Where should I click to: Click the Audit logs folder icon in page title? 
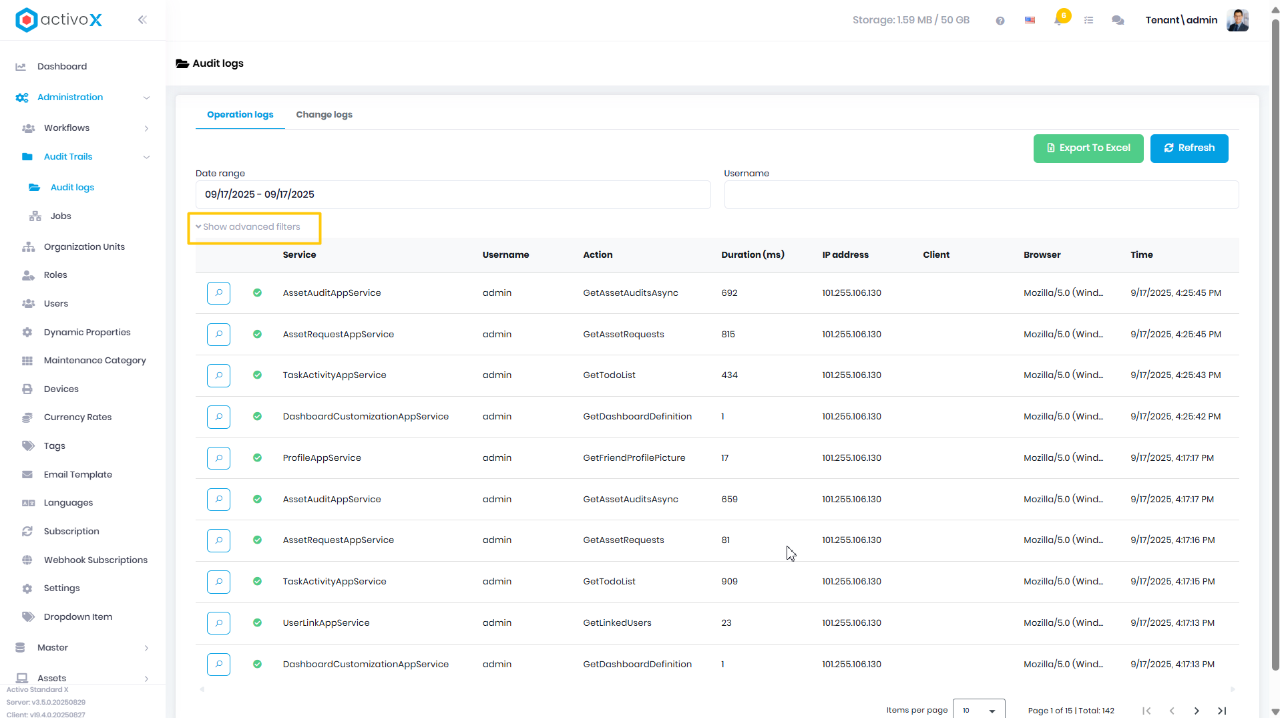[x=182, y=63]
